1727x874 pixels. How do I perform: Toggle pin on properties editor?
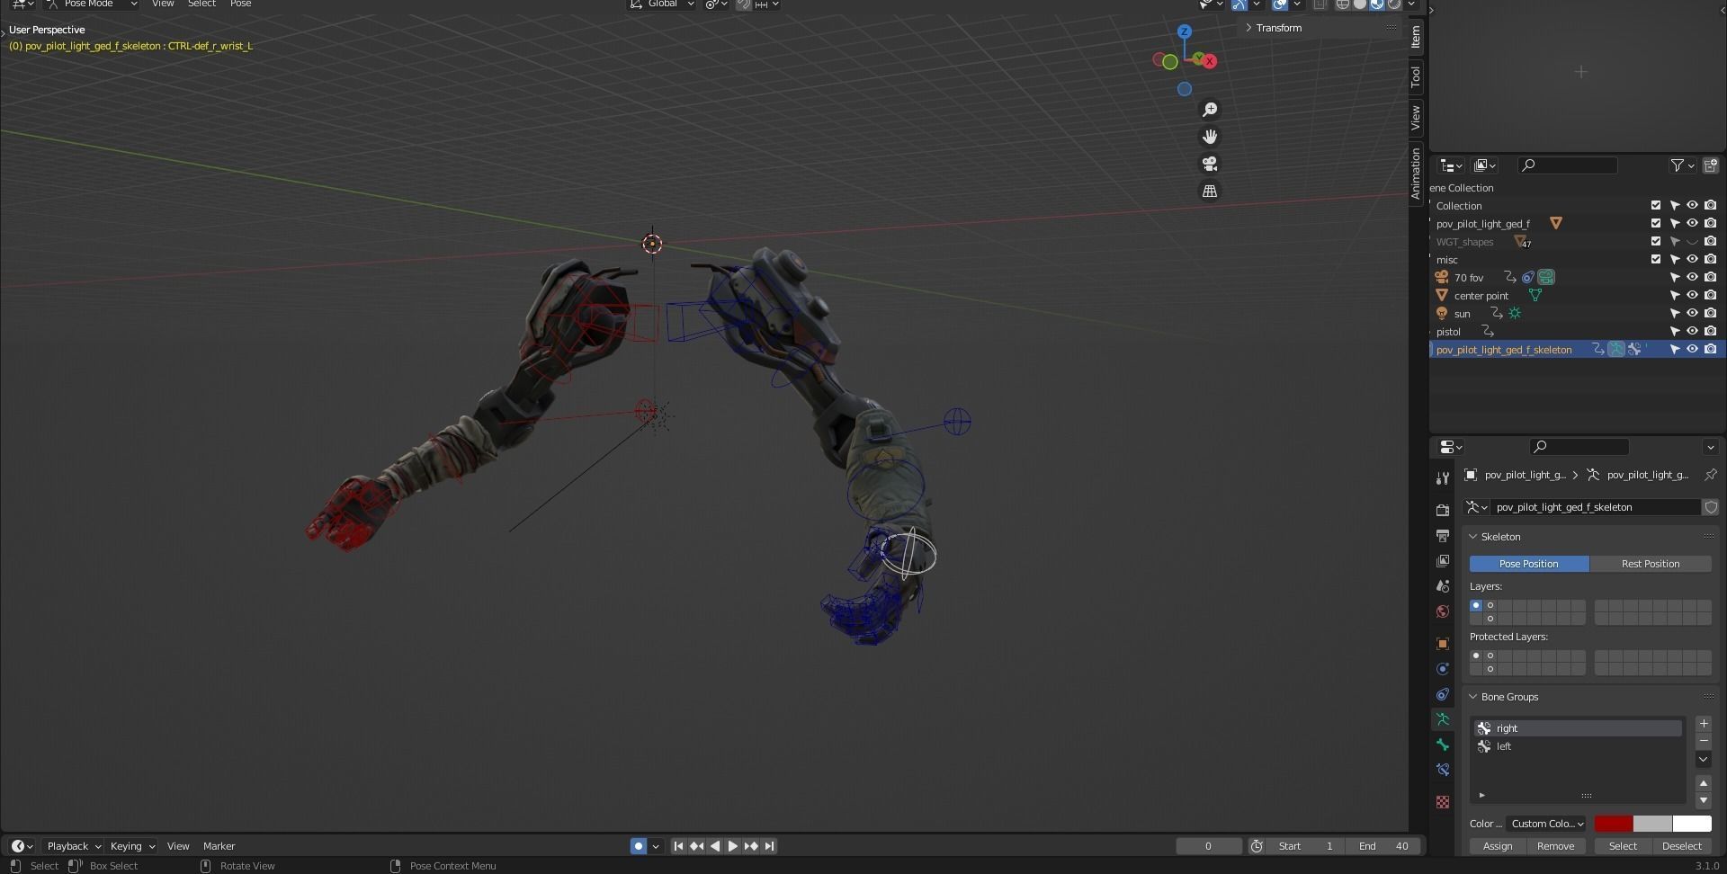click(x=1710, y=475)
